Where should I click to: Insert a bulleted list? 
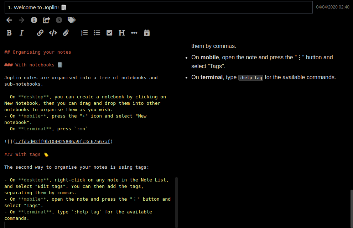(x=97, y=33)
